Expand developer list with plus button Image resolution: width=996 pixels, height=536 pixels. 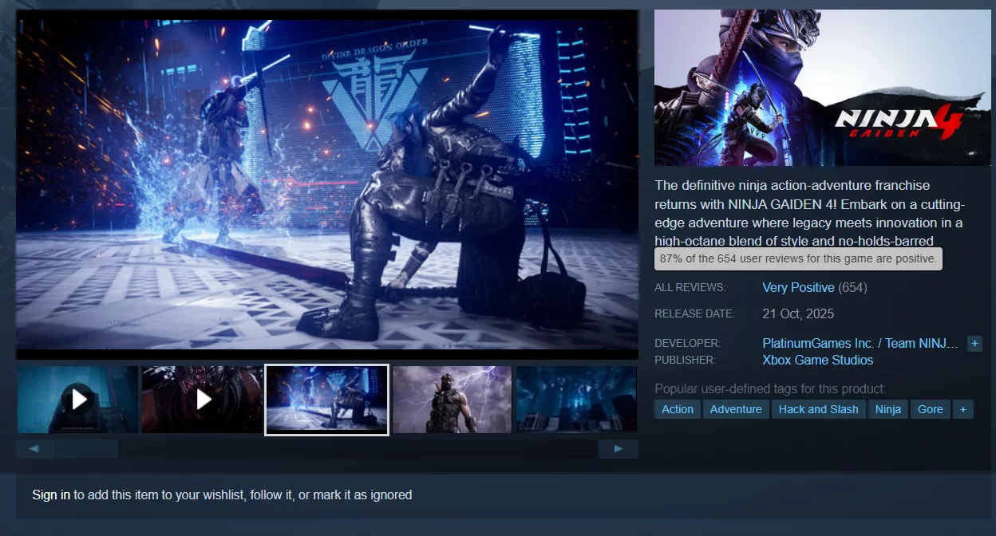[x=974, y=344]
